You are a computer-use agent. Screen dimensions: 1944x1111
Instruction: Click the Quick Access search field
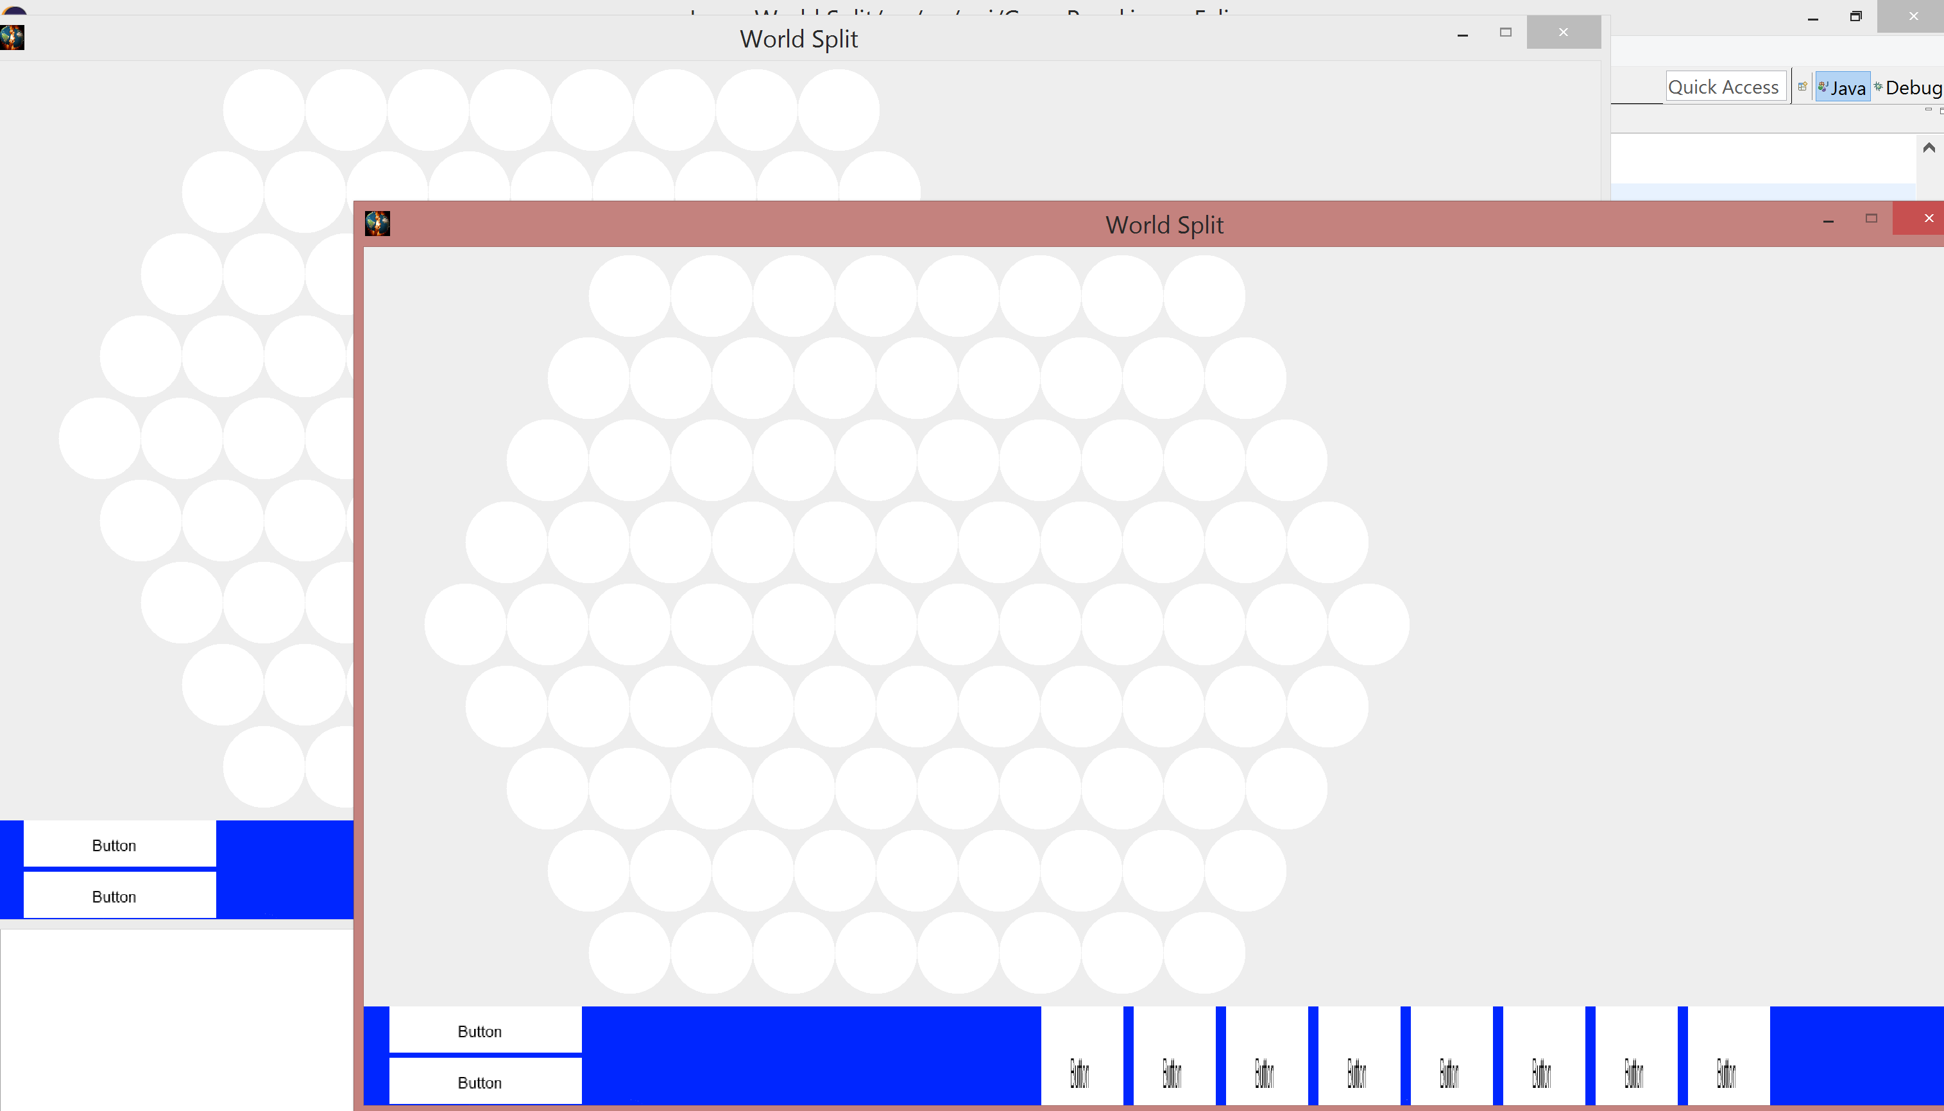point(1723,87)
